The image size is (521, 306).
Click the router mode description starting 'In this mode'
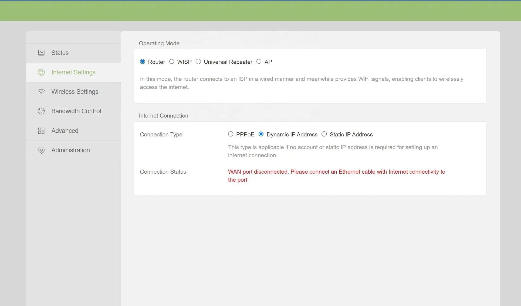(x=302, y=83)
